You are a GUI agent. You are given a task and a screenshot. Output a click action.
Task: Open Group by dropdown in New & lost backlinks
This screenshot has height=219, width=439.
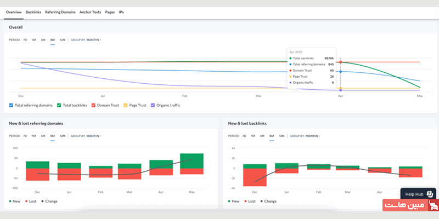point(312,136)
